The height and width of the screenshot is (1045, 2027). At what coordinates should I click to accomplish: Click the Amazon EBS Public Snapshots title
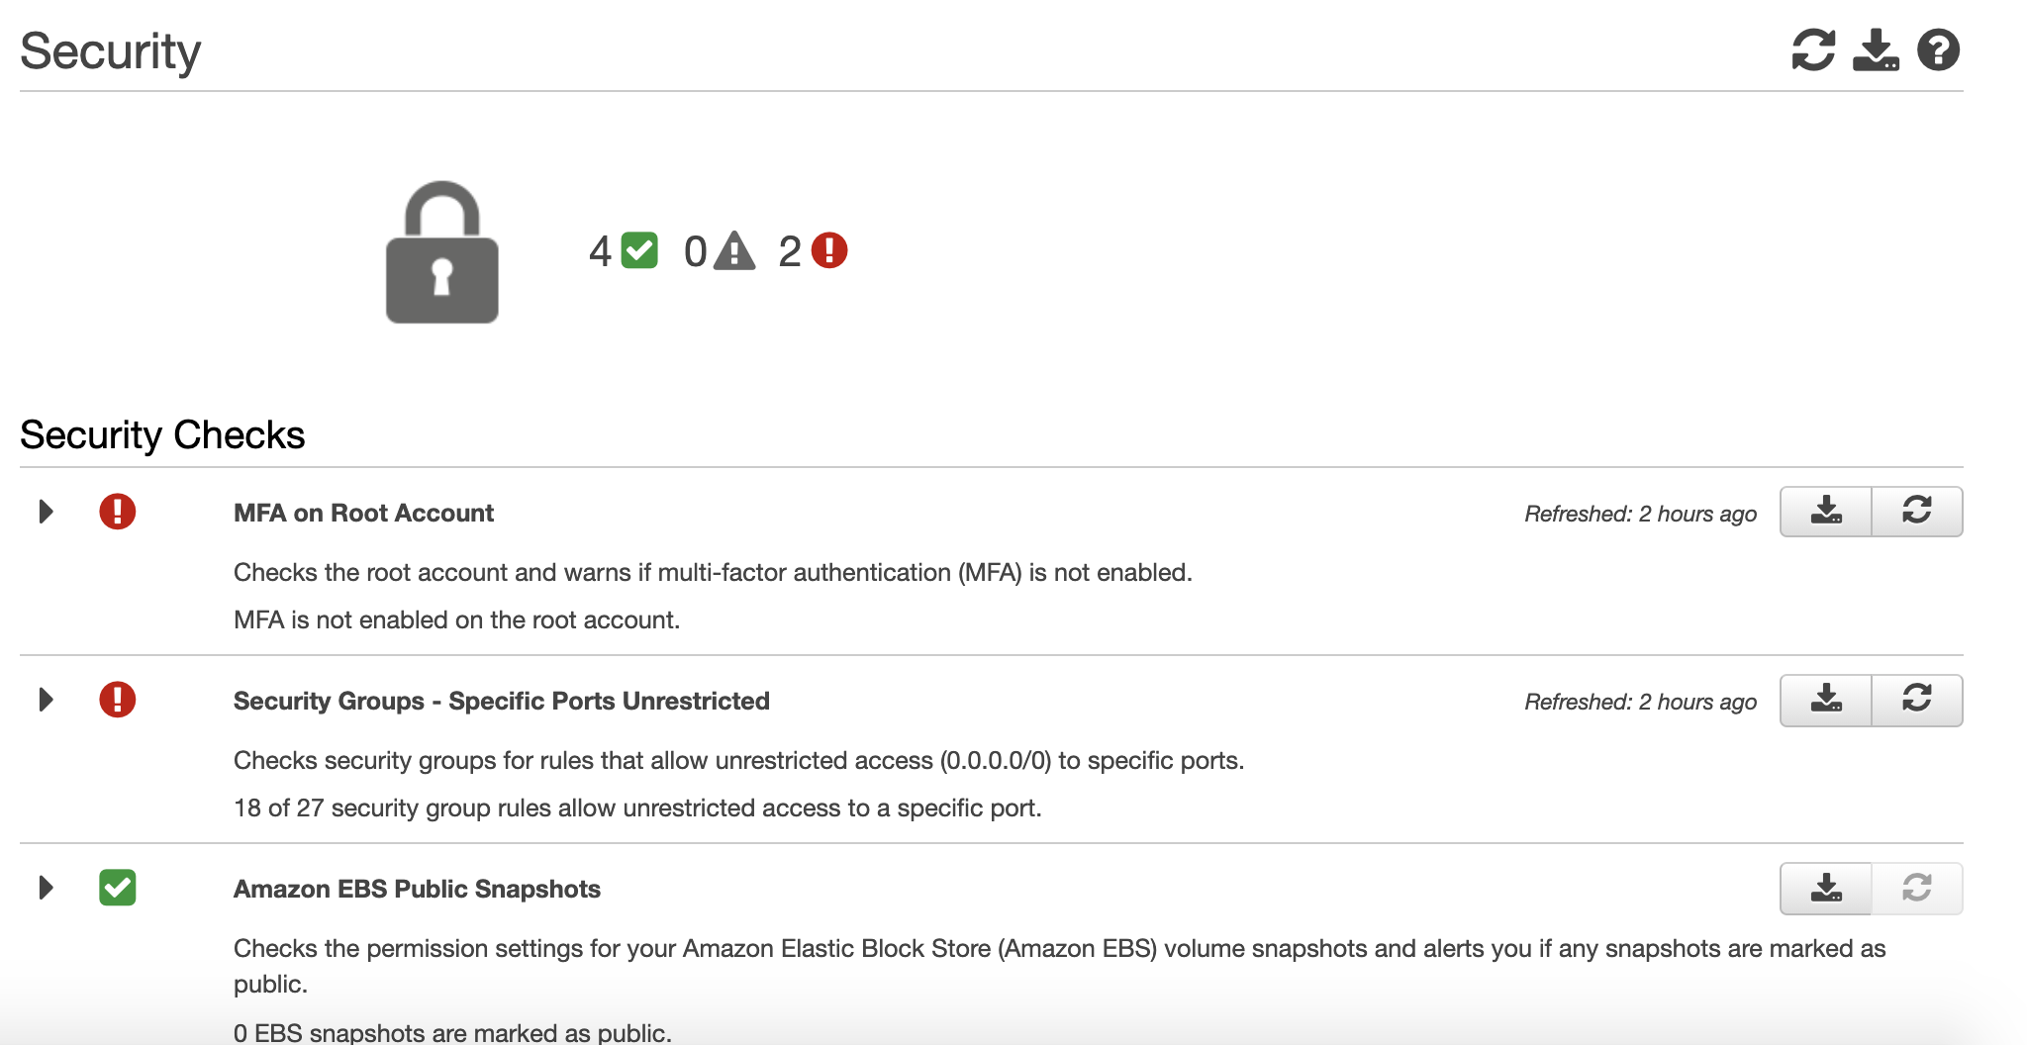coord(417,889)
